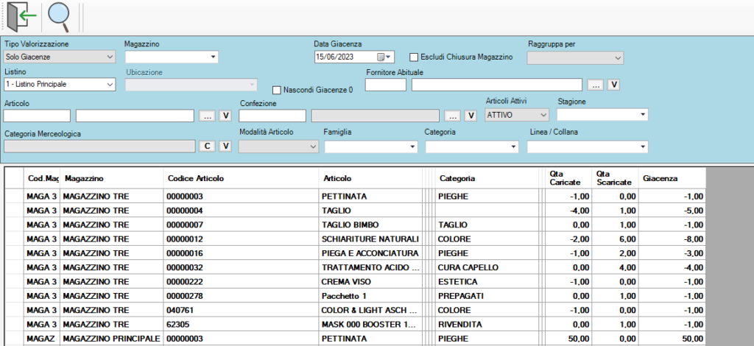Click the V button beside Confezione field
Image resolution: width=754 pixels, height=346 pixels.
click(x=471, y=116)
